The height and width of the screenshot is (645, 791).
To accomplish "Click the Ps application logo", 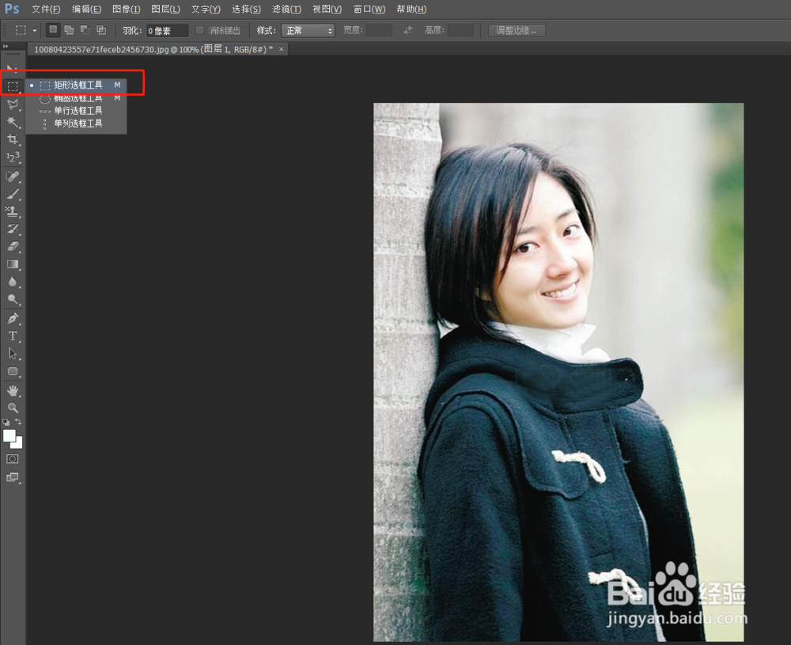I will click(12, 9).
